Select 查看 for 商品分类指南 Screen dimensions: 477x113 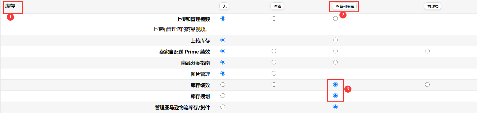point(274,62)
